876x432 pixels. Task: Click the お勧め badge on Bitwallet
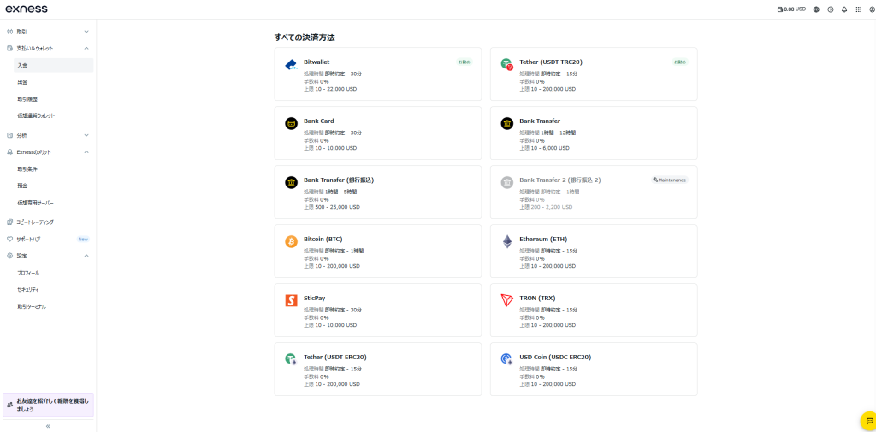click(x=465, y=62)
